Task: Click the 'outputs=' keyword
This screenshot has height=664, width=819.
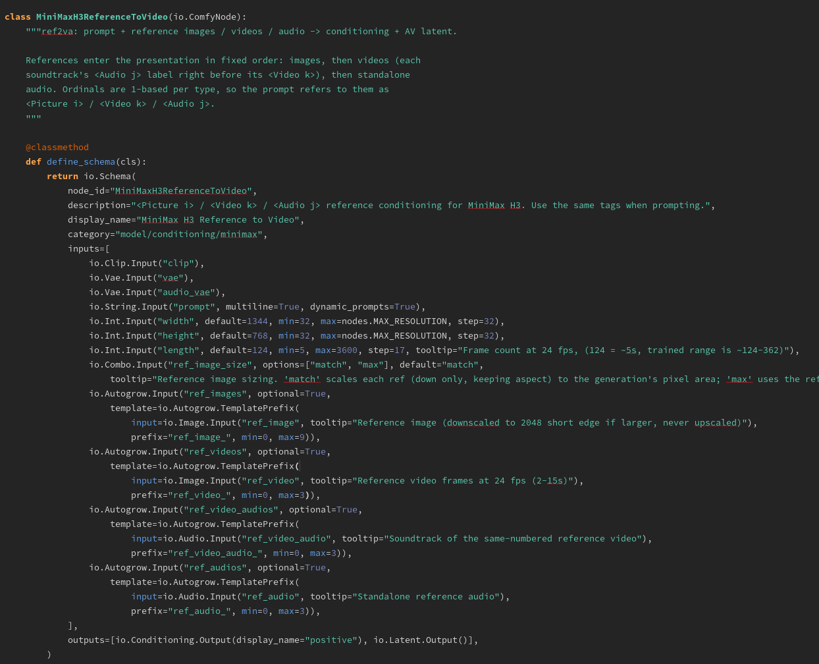Action: click(x=89, y=640)
